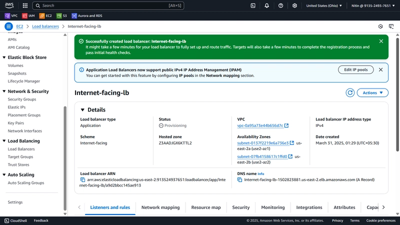
Task: Open Elastic IPs in sidebar
Action: (16, 107)
